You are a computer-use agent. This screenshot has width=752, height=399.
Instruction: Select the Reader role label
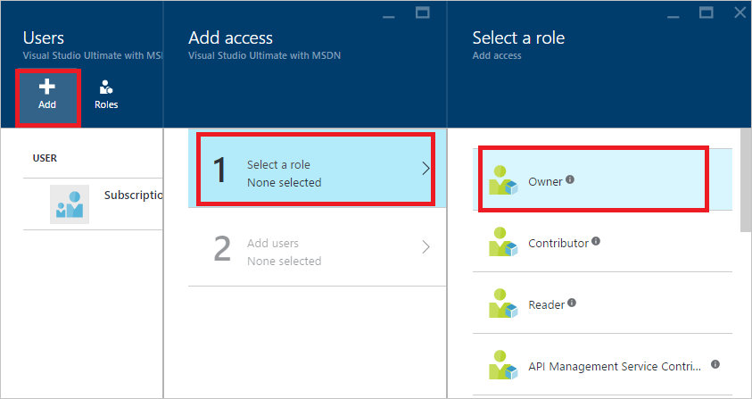(546, 304)
